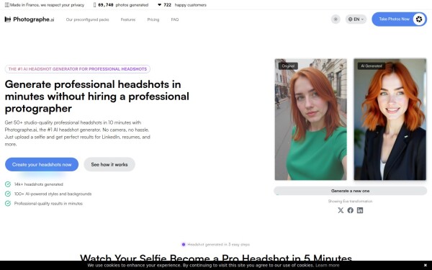The width and height of the screenshot is (432, 270).
Task: Share on Facebook icon
Action: [x=350, y=210]
